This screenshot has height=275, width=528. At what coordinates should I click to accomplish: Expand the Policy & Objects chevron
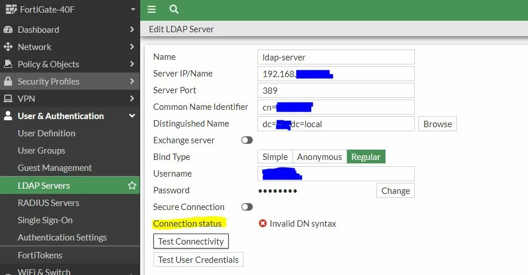(132, 64)
